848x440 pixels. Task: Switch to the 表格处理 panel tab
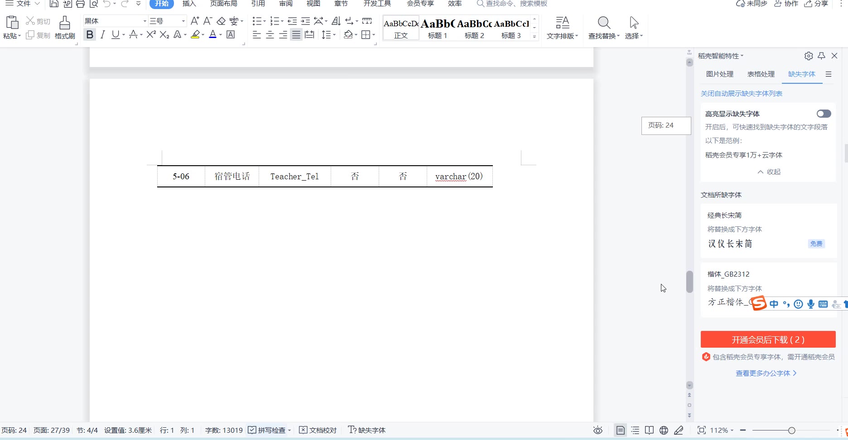(x=761, y=74)
